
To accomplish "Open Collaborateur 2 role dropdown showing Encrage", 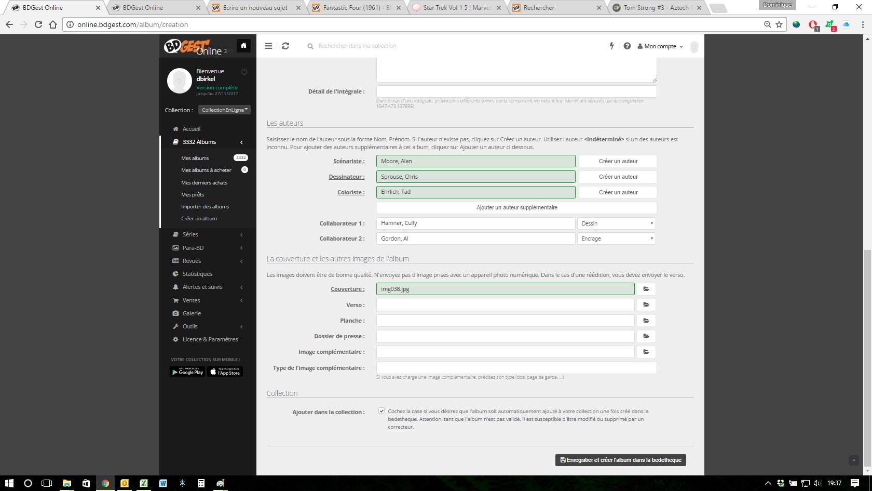I will tap(616, 238).
